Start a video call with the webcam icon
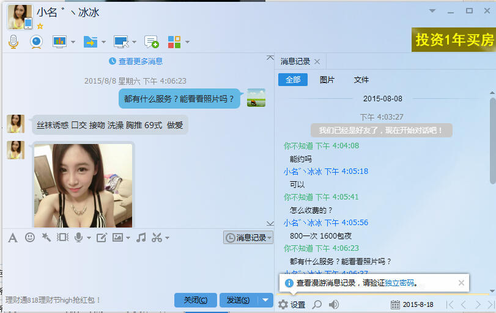Viewport: 496px width, 313px height. (36, 41)
